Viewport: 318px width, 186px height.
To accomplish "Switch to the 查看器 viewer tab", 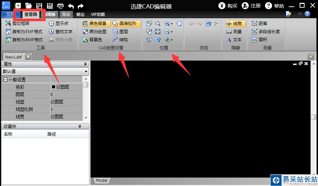I will coord(31,14).
